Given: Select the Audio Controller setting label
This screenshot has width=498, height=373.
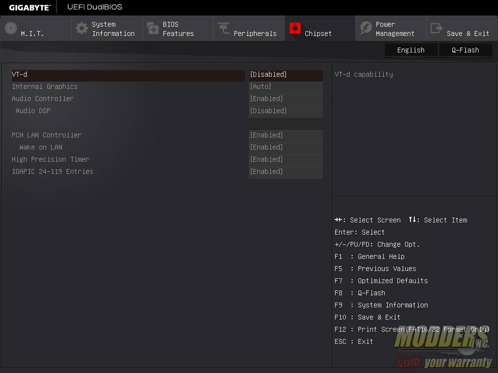Looking at the screenshot, I should [x=43, y=99].
